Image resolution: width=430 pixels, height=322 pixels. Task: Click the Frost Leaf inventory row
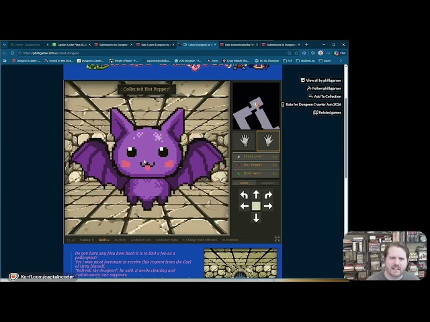(x=256, y=156)
